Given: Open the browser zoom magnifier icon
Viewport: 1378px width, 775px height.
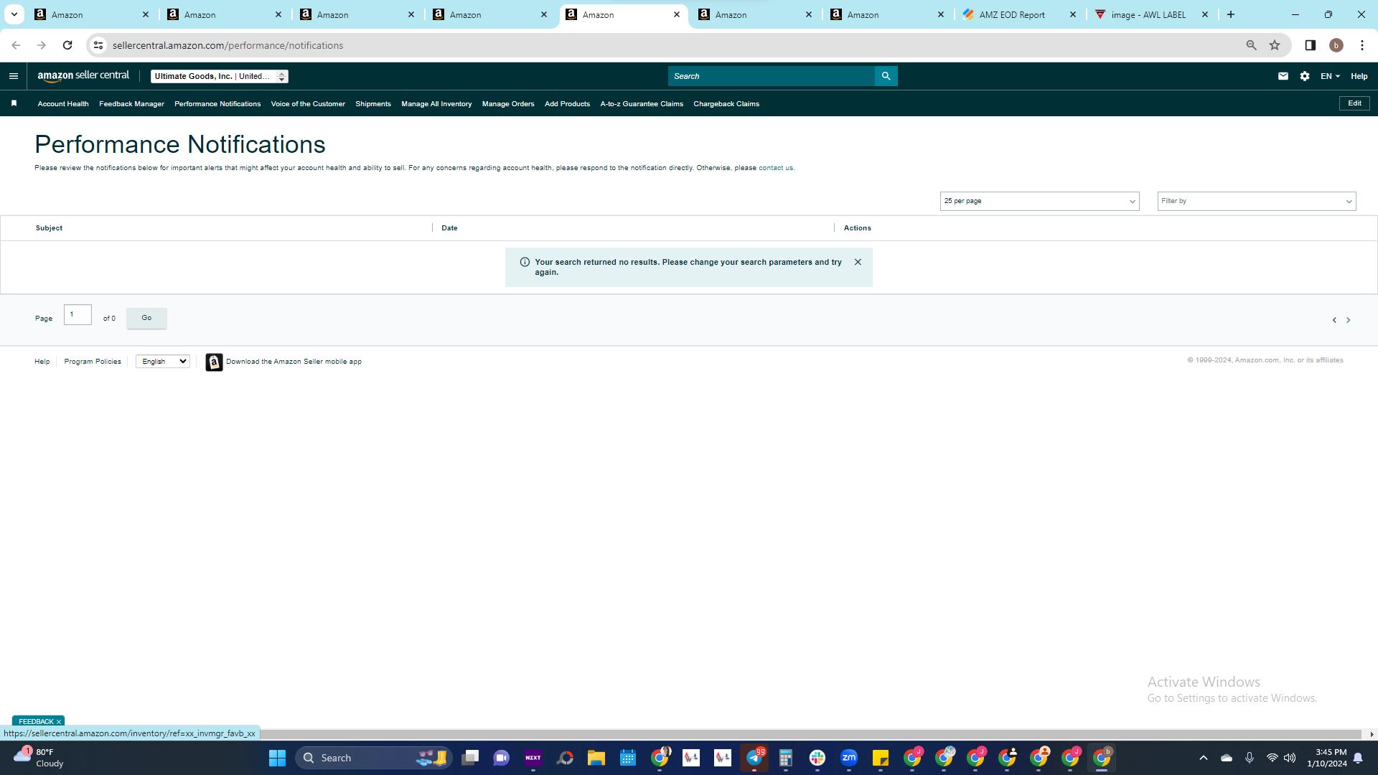Looking at the screenshot, I should [x=1252, y=45].
